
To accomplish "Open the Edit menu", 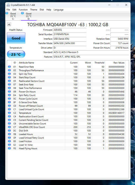I will (x=14, y=10).
